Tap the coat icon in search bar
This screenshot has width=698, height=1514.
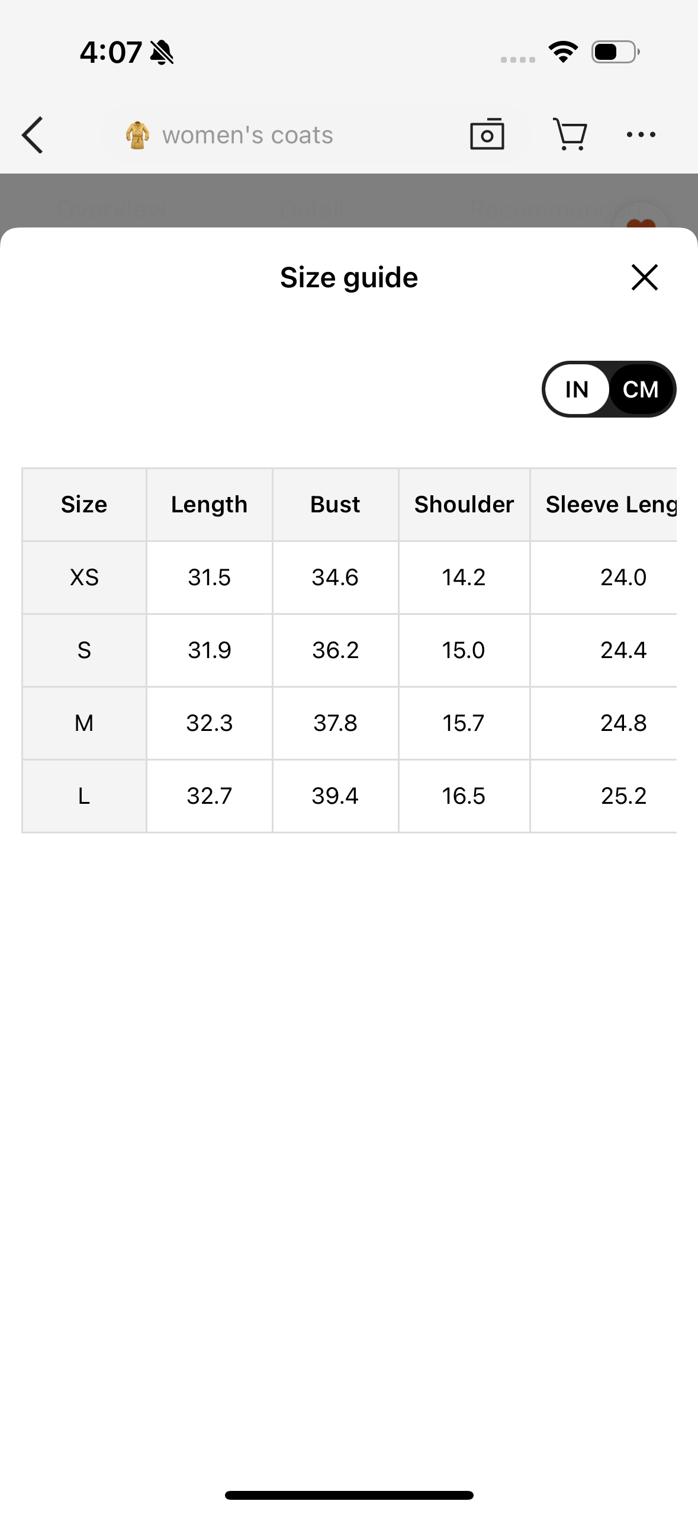(x=137, y=135)
